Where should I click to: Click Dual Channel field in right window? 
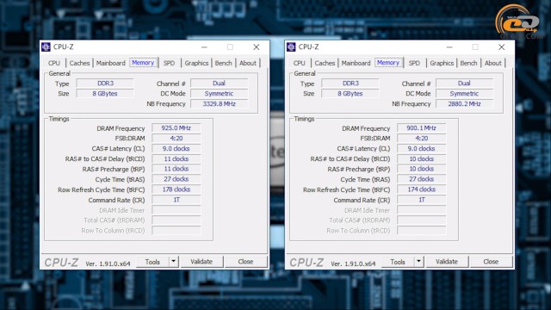click(465, 84)
